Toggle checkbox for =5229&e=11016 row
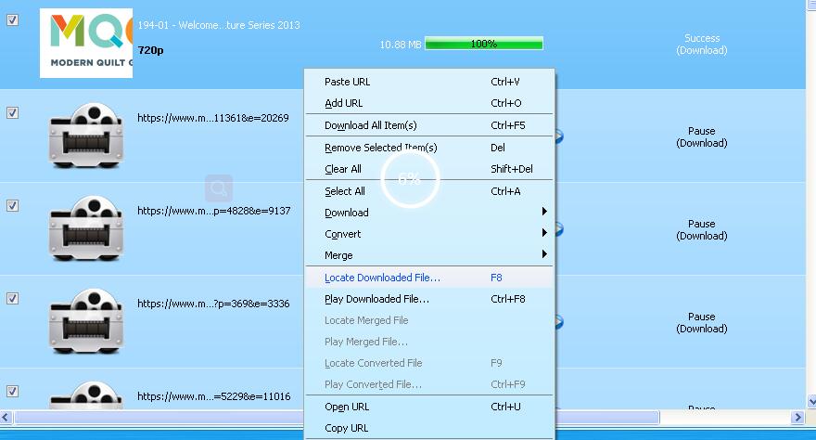This screenshot has height=440, width=816. click(x=12, y=391)
